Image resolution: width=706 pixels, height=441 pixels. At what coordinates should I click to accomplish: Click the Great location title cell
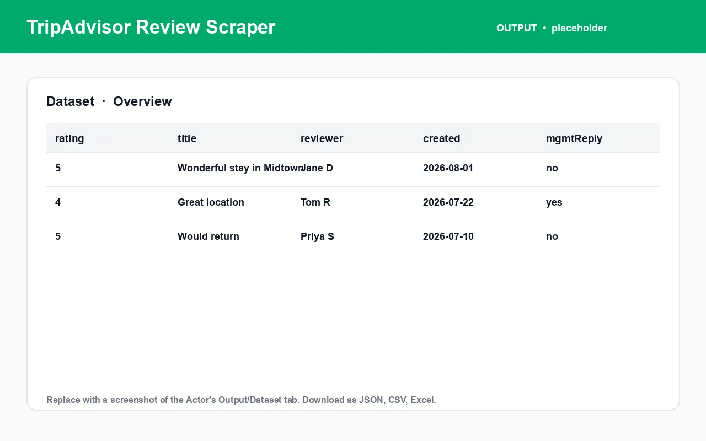[x=211, y=202]
